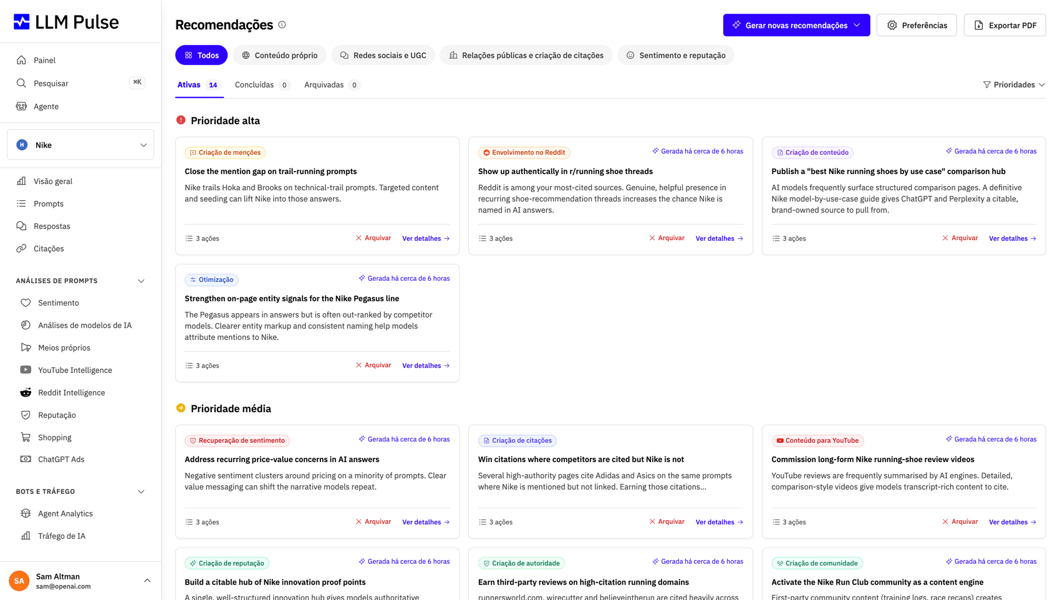Open Visão geral bar chart icon
1060x600 pixels.
21,181
